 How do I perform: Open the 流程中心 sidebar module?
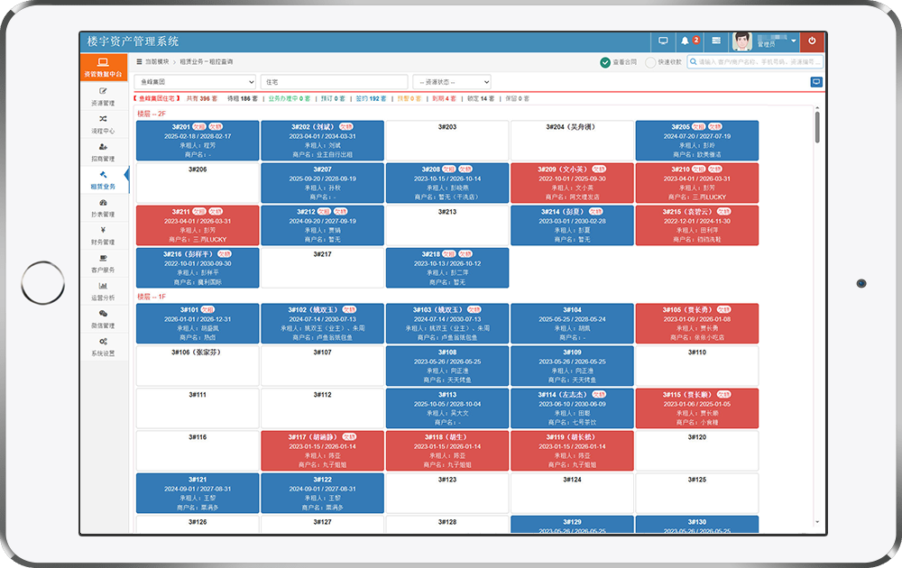(x=103, y=124)
